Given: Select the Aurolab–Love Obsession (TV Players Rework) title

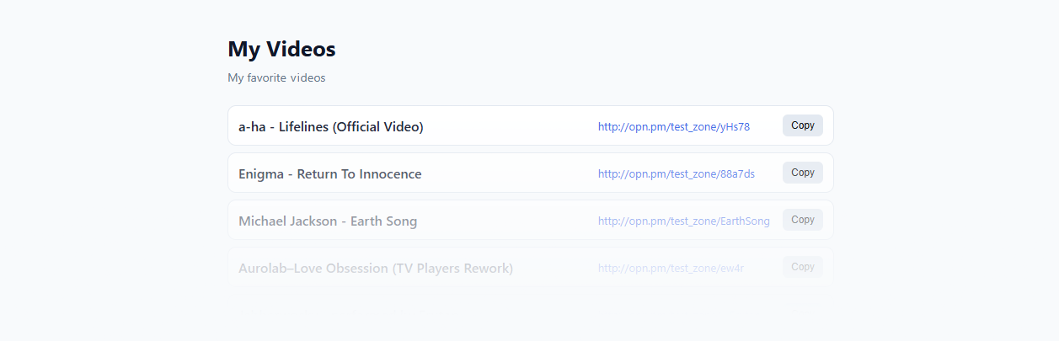Looking at the screenshot, I should 375,268.
